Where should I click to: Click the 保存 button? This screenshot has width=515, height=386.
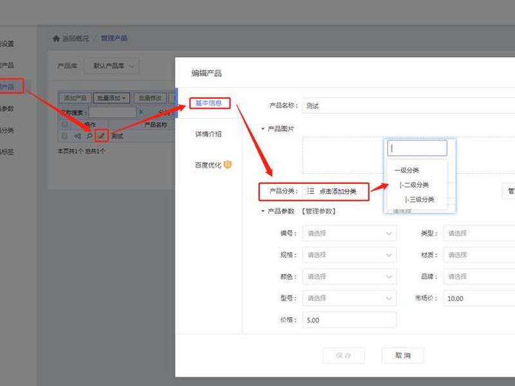[x=344, y=355]
